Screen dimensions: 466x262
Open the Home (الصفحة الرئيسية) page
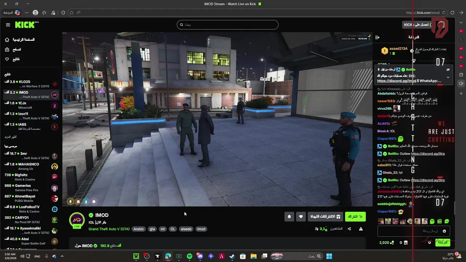(19, 40)
